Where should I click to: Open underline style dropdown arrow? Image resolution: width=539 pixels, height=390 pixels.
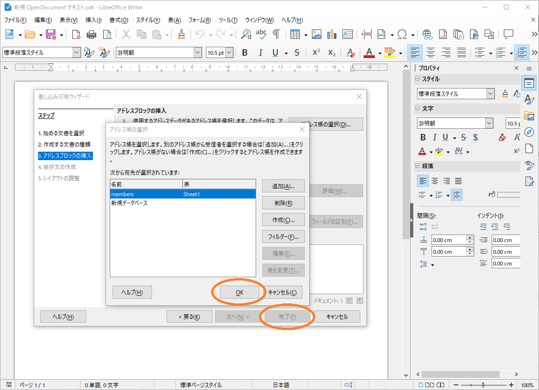coord(286,53)
